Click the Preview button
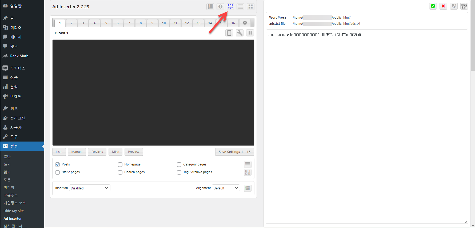475x228 pixels. coord(134,152)
